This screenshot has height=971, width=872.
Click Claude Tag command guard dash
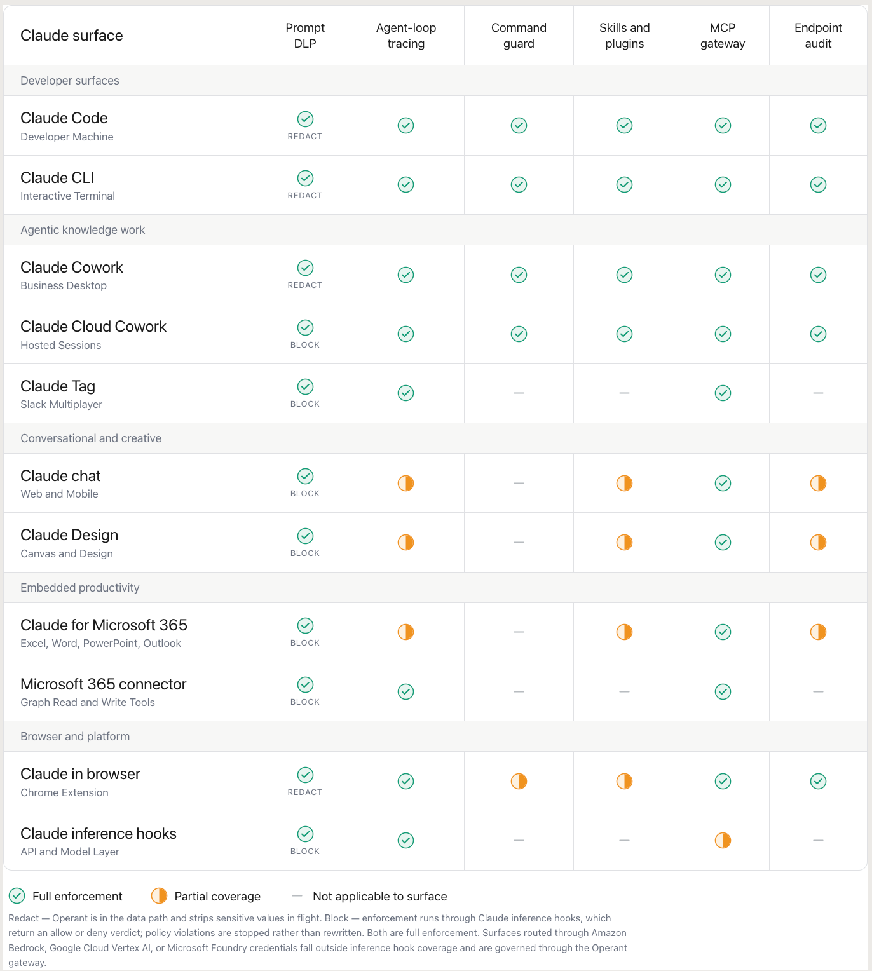coord(519,393)
